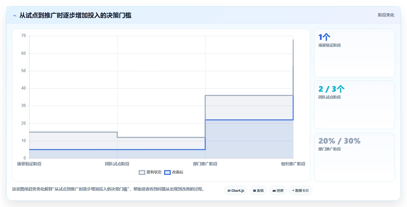The image size is (407, 207).
Task: Toggle the 改善后 legend series
Action: pos(174,172)
